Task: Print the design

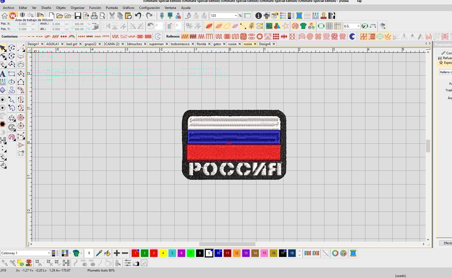Action: (x=94, y=16)
